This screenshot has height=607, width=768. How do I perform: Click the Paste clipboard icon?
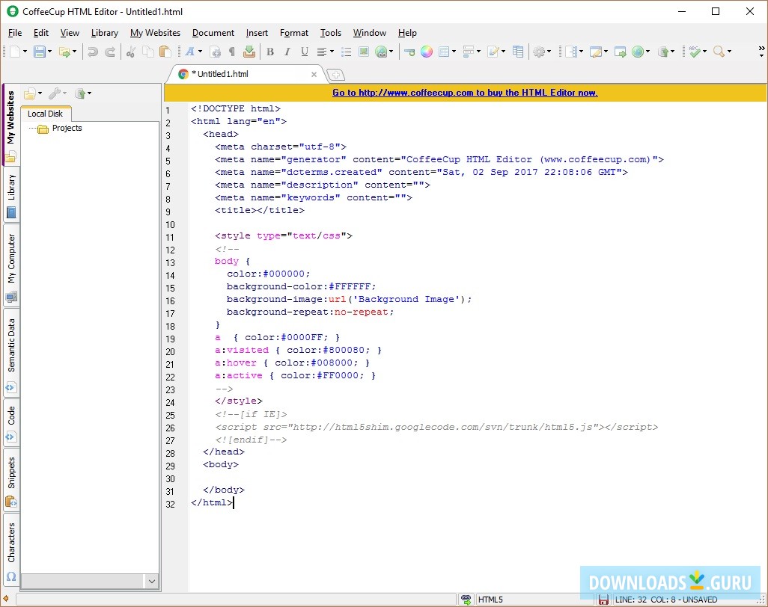[165, 52]
